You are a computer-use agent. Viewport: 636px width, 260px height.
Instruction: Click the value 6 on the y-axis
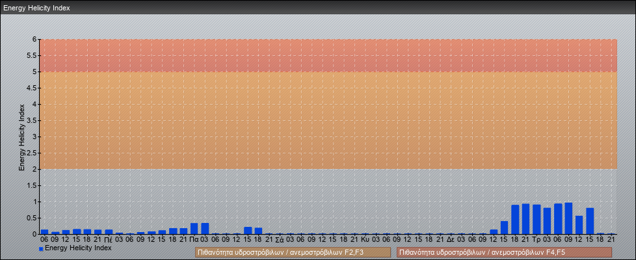34,39
